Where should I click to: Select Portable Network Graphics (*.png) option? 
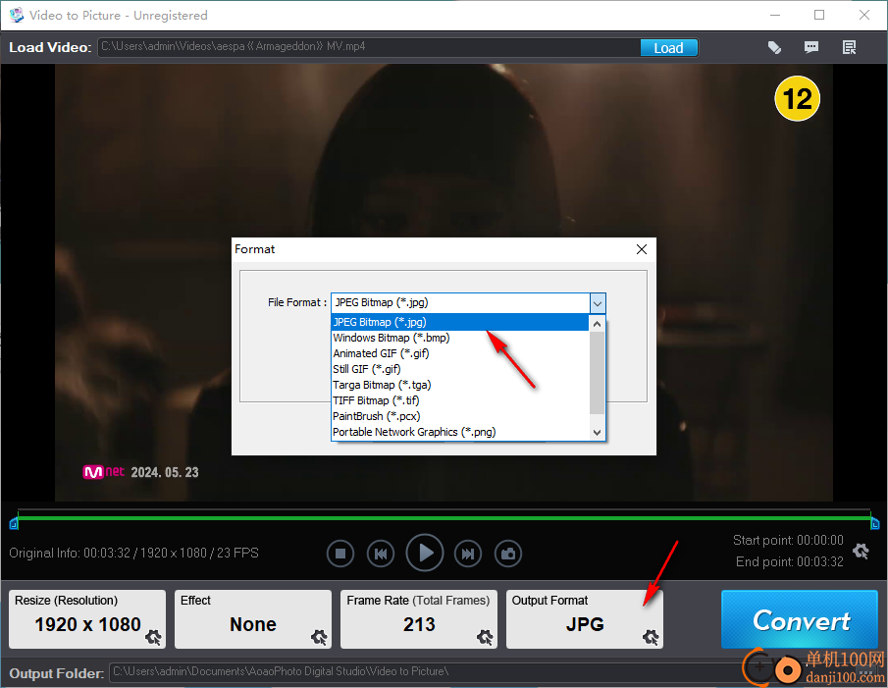pos(460,433)
